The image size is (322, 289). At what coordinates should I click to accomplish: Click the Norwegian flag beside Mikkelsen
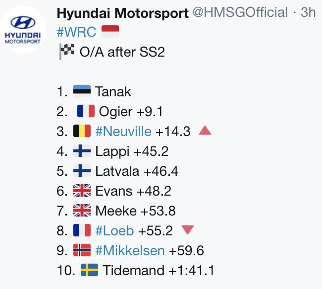pyautogui.click(x=82, y=250)
